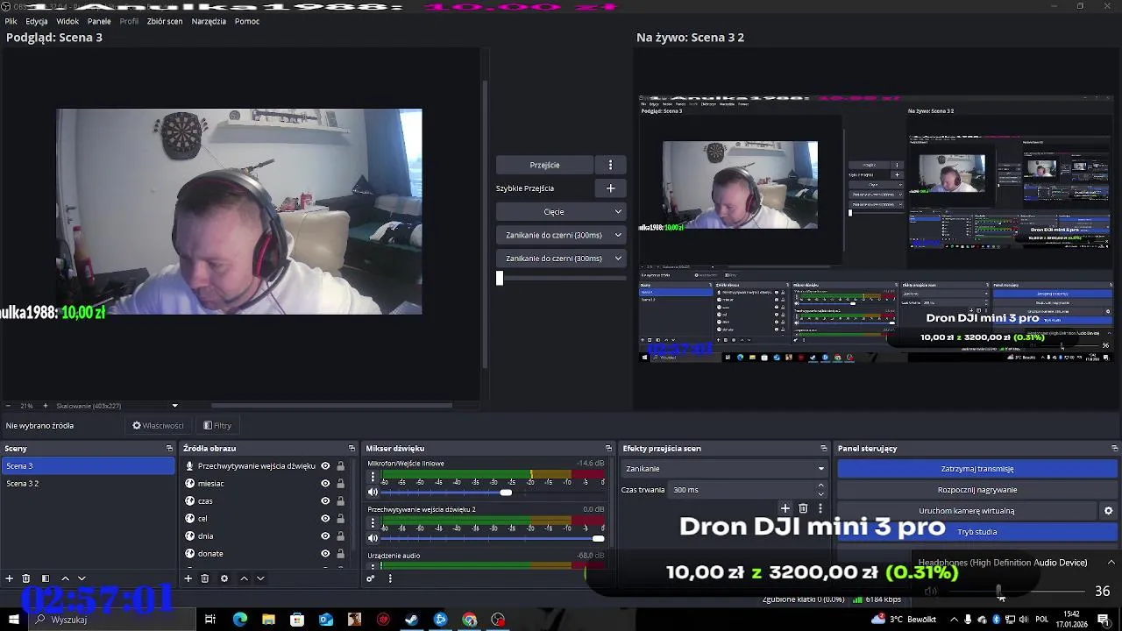Screen dimensions: 1122x631
Task: Open the Narzędzia menu
Action: [x=209, y=21]
